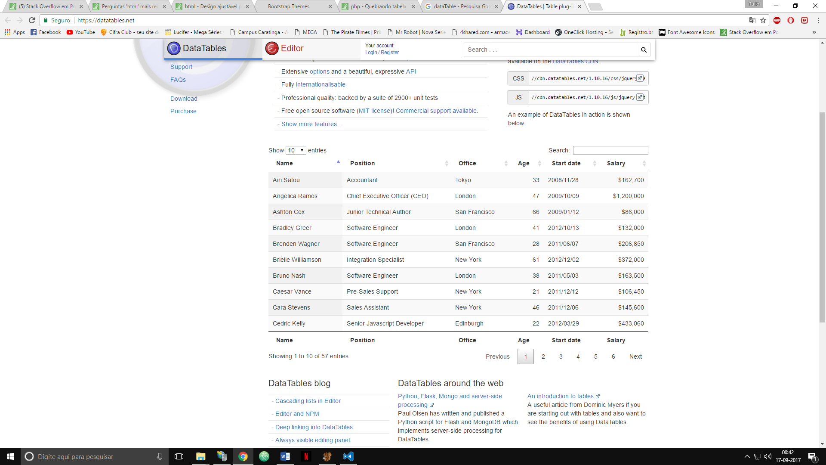Open the FAQs sidebar link
Viewport: 826px width, 465px height.
click(x=178, y=80)
